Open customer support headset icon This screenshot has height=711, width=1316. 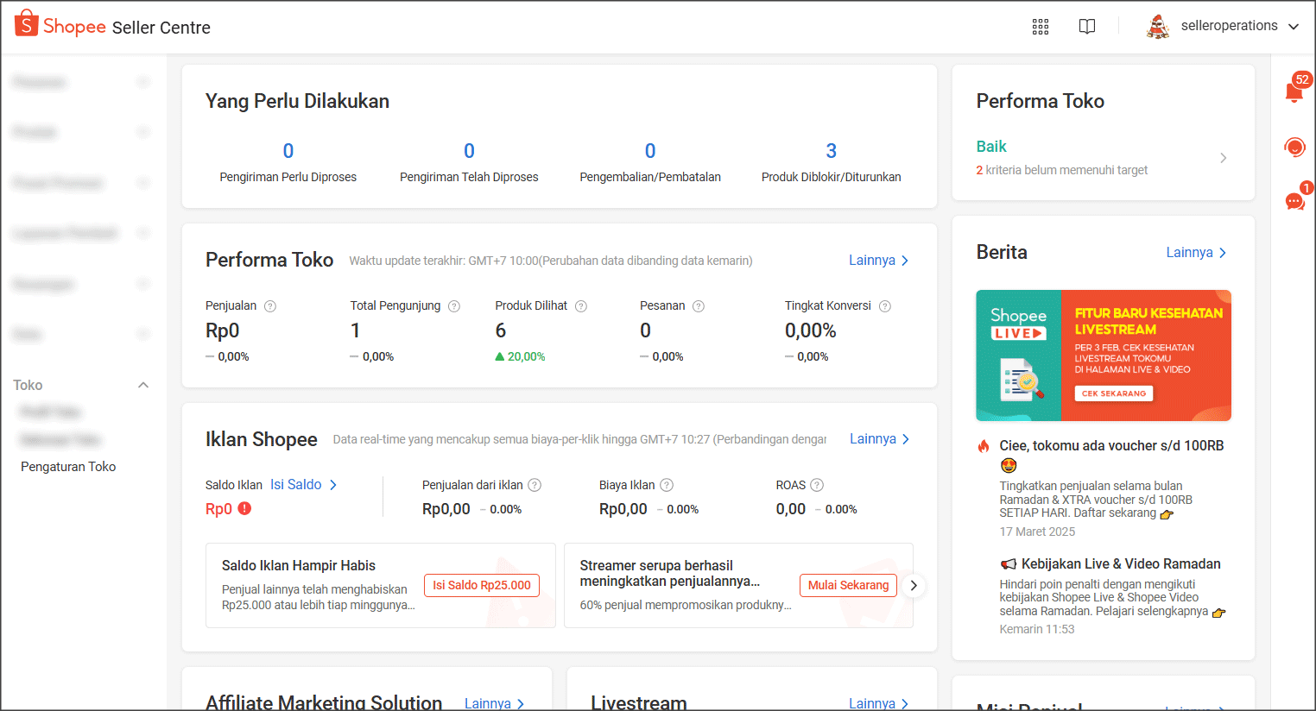1294,148
